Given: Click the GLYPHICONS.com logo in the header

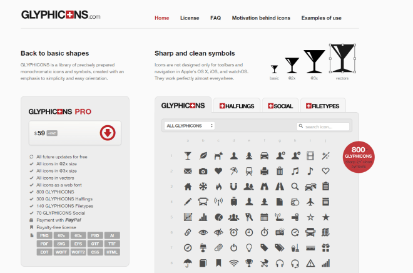Looking at the screenshot, I should coord(61,15).
